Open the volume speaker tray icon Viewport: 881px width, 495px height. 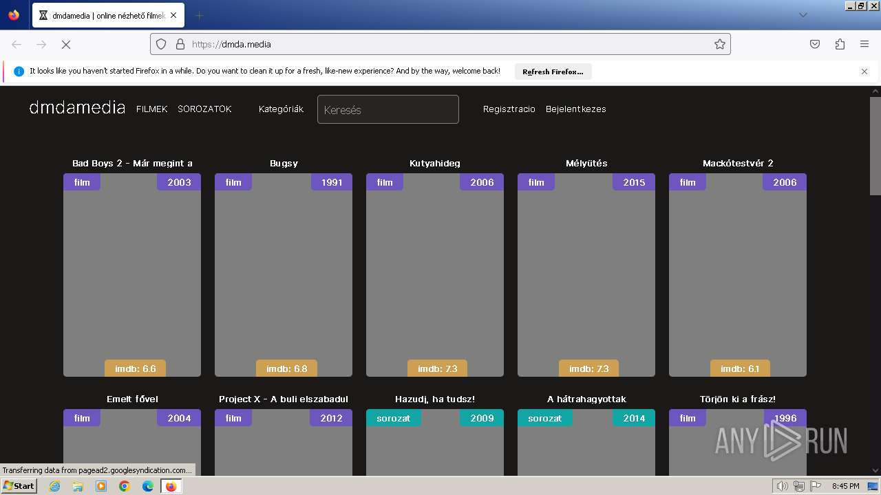[x=782, y=486]
